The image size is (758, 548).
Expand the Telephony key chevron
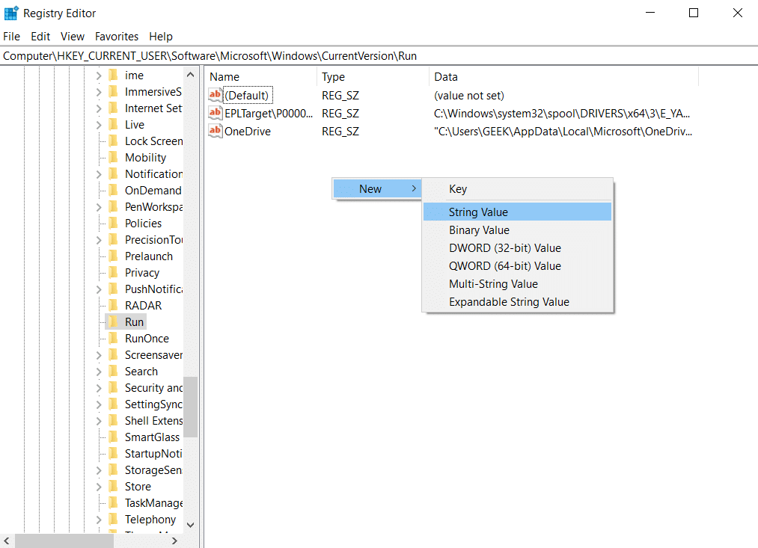pos(99,520)
